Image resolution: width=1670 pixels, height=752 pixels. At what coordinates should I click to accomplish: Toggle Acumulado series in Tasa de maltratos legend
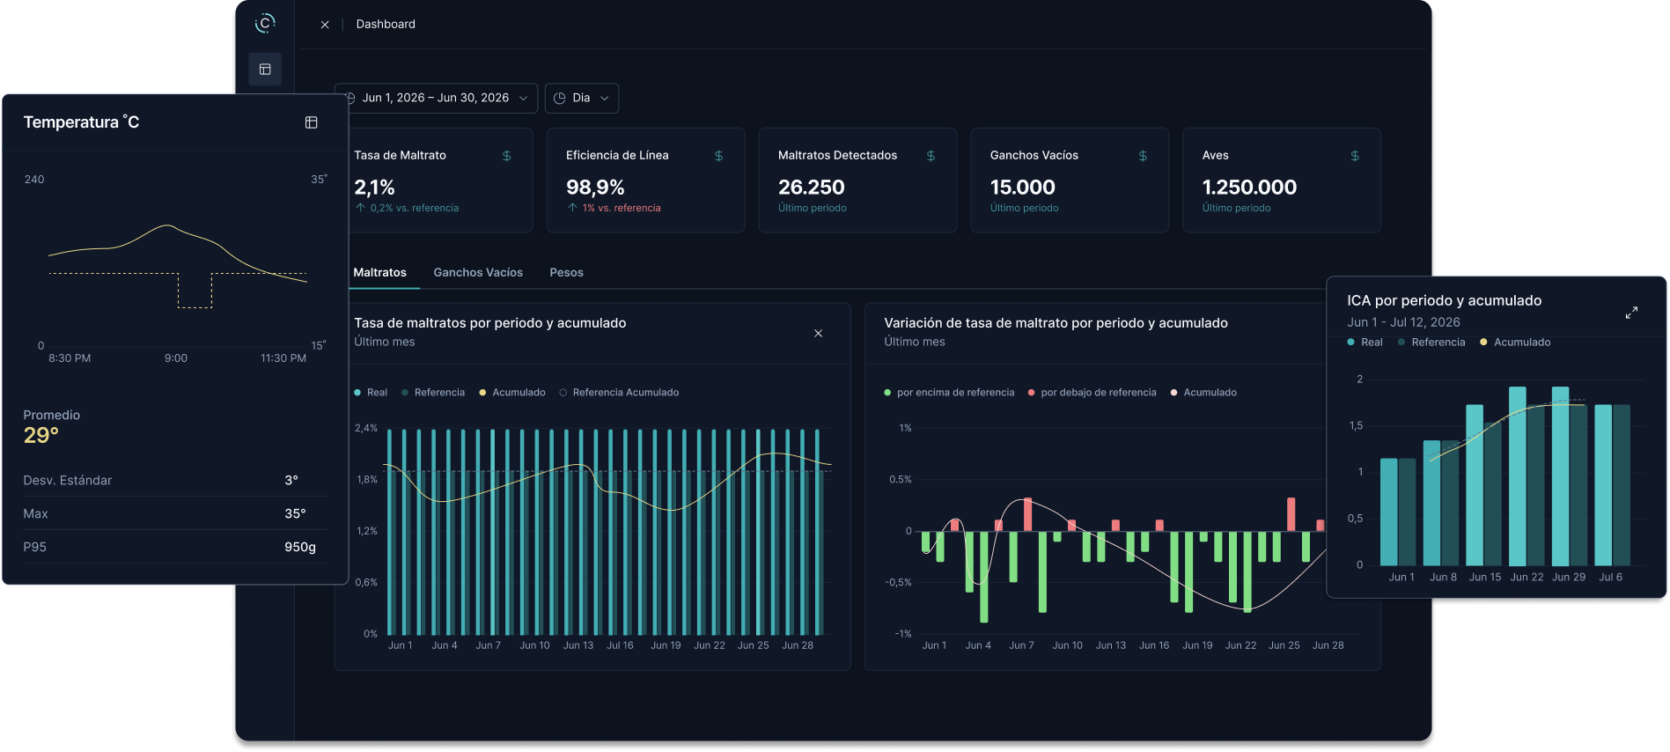point(512,393)
